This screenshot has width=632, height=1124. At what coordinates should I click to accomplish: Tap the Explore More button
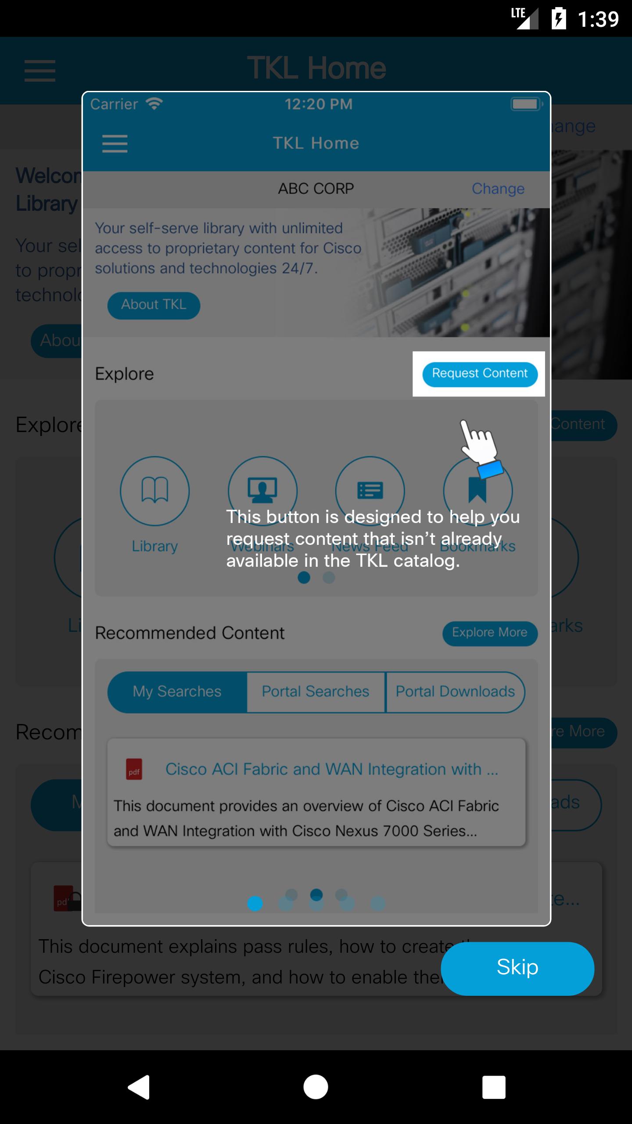(x=490, y=633)
